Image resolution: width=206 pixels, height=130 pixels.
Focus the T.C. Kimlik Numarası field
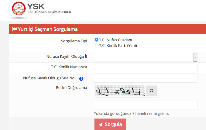coord(145,68)
